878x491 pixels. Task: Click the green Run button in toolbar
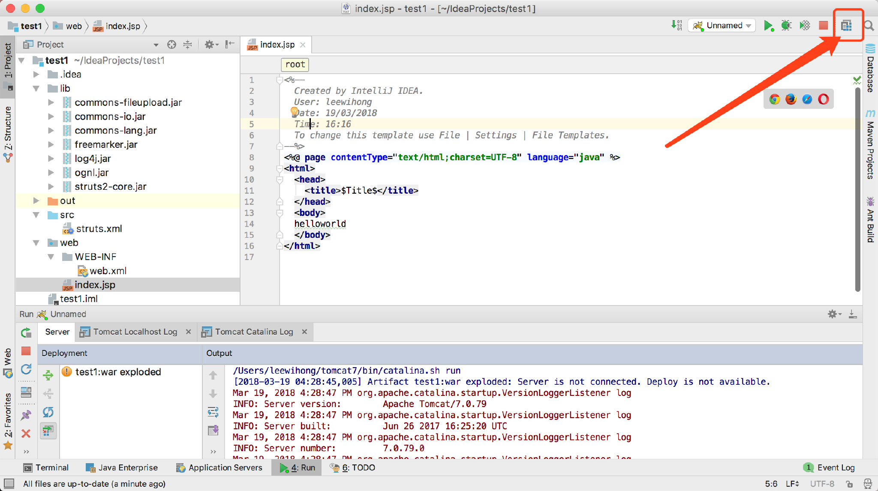tap(768, 26)
